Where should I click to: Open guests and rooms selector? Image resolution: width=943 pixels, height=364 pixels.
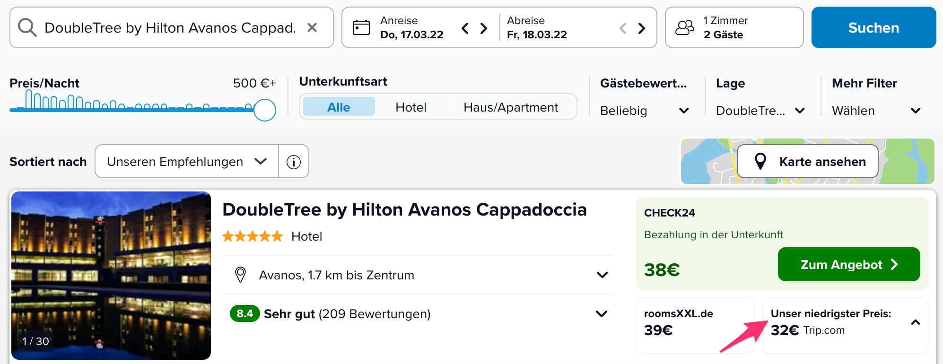(x=734, y=27)
